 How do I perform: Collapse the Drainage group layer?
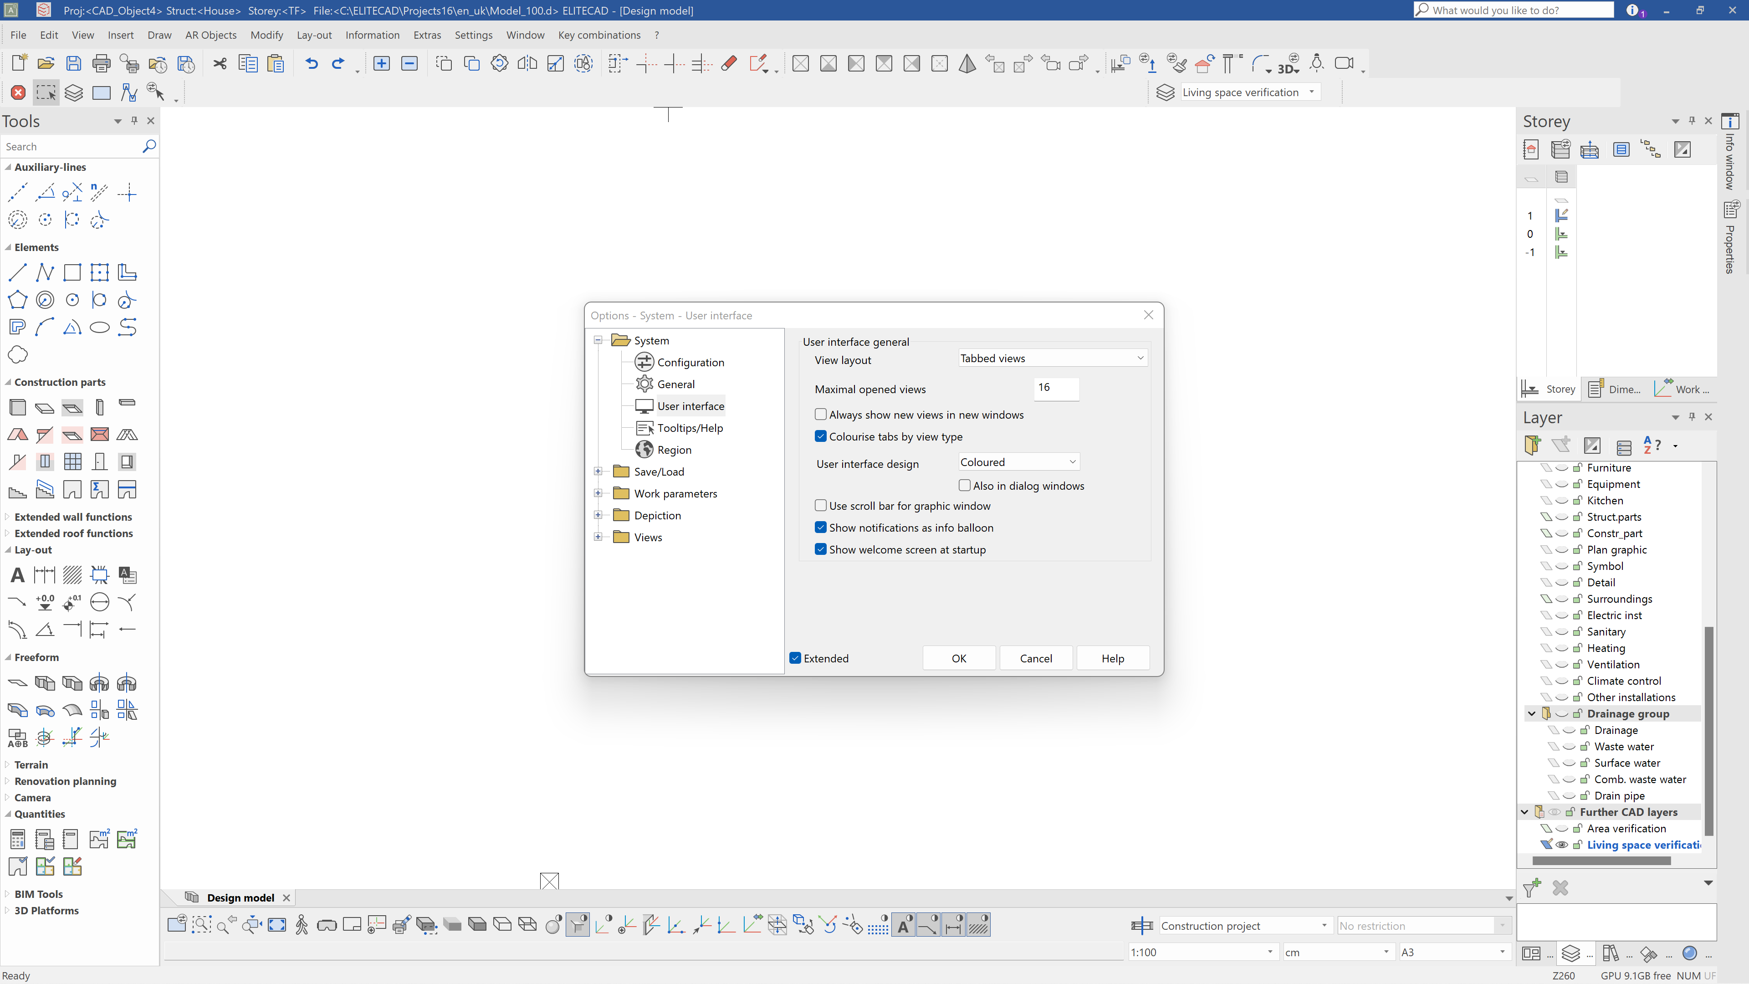pos(1532,714)
